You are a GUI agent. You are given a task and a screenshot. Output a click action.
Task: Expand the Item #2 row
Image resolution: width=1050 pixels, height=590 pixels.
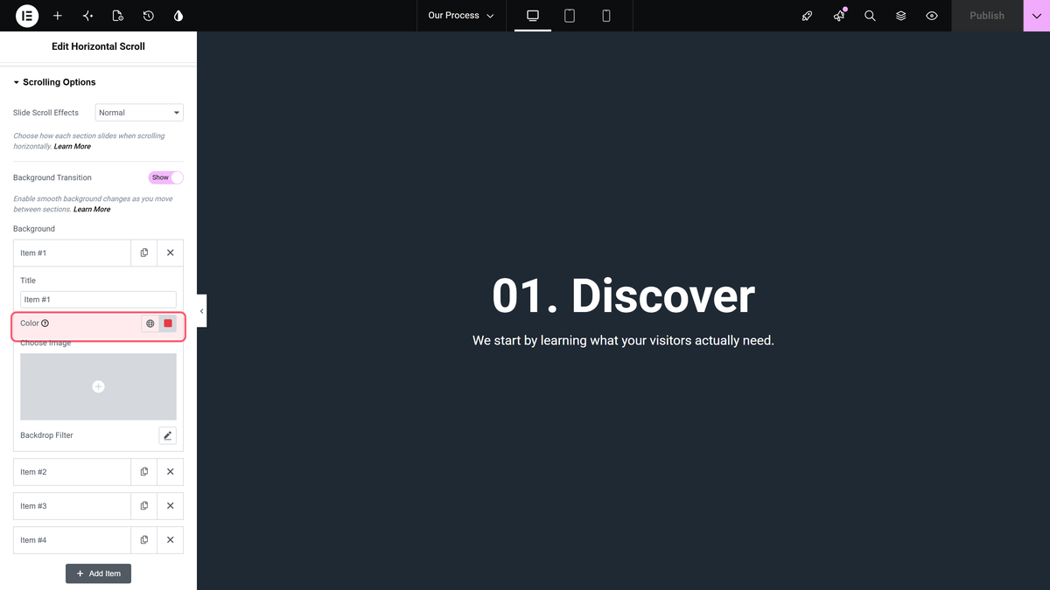click(x=72, y=472)
